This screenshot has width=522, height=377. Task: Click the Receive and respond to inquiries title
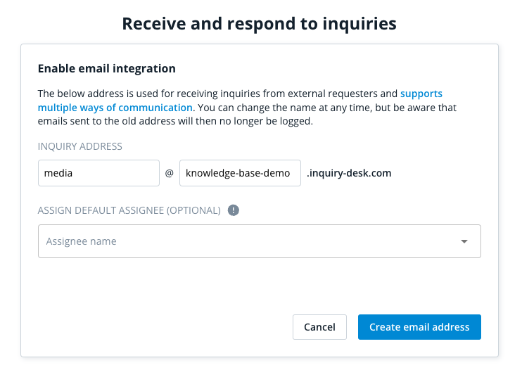(x=260, y=24)
